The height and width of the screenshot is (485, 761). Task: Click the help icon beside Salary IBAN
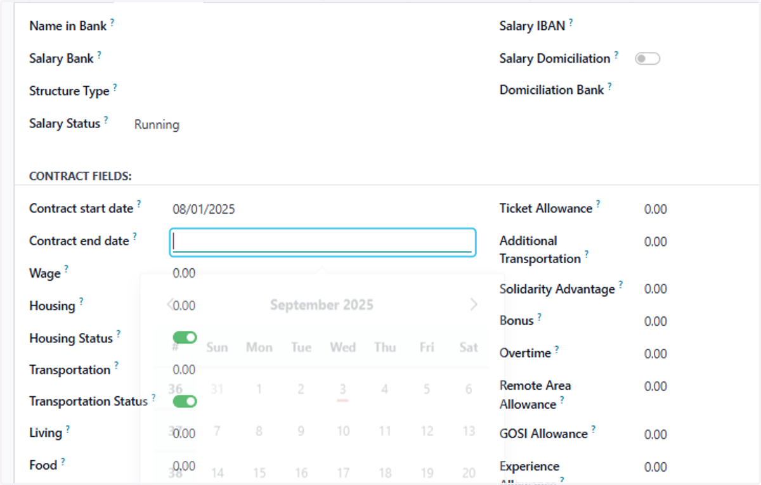coord(571,22)
